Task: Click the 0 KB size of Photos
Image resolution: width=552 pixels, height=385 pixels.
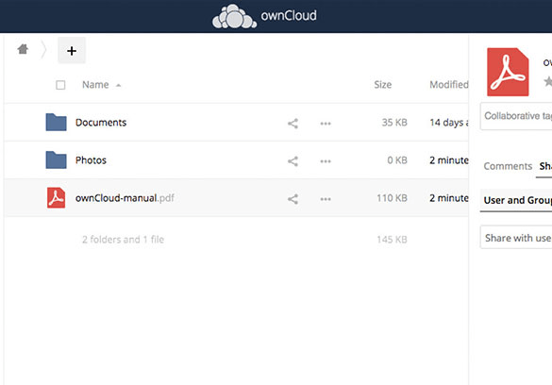Action: pyautogui.click(x=397, y=160)
